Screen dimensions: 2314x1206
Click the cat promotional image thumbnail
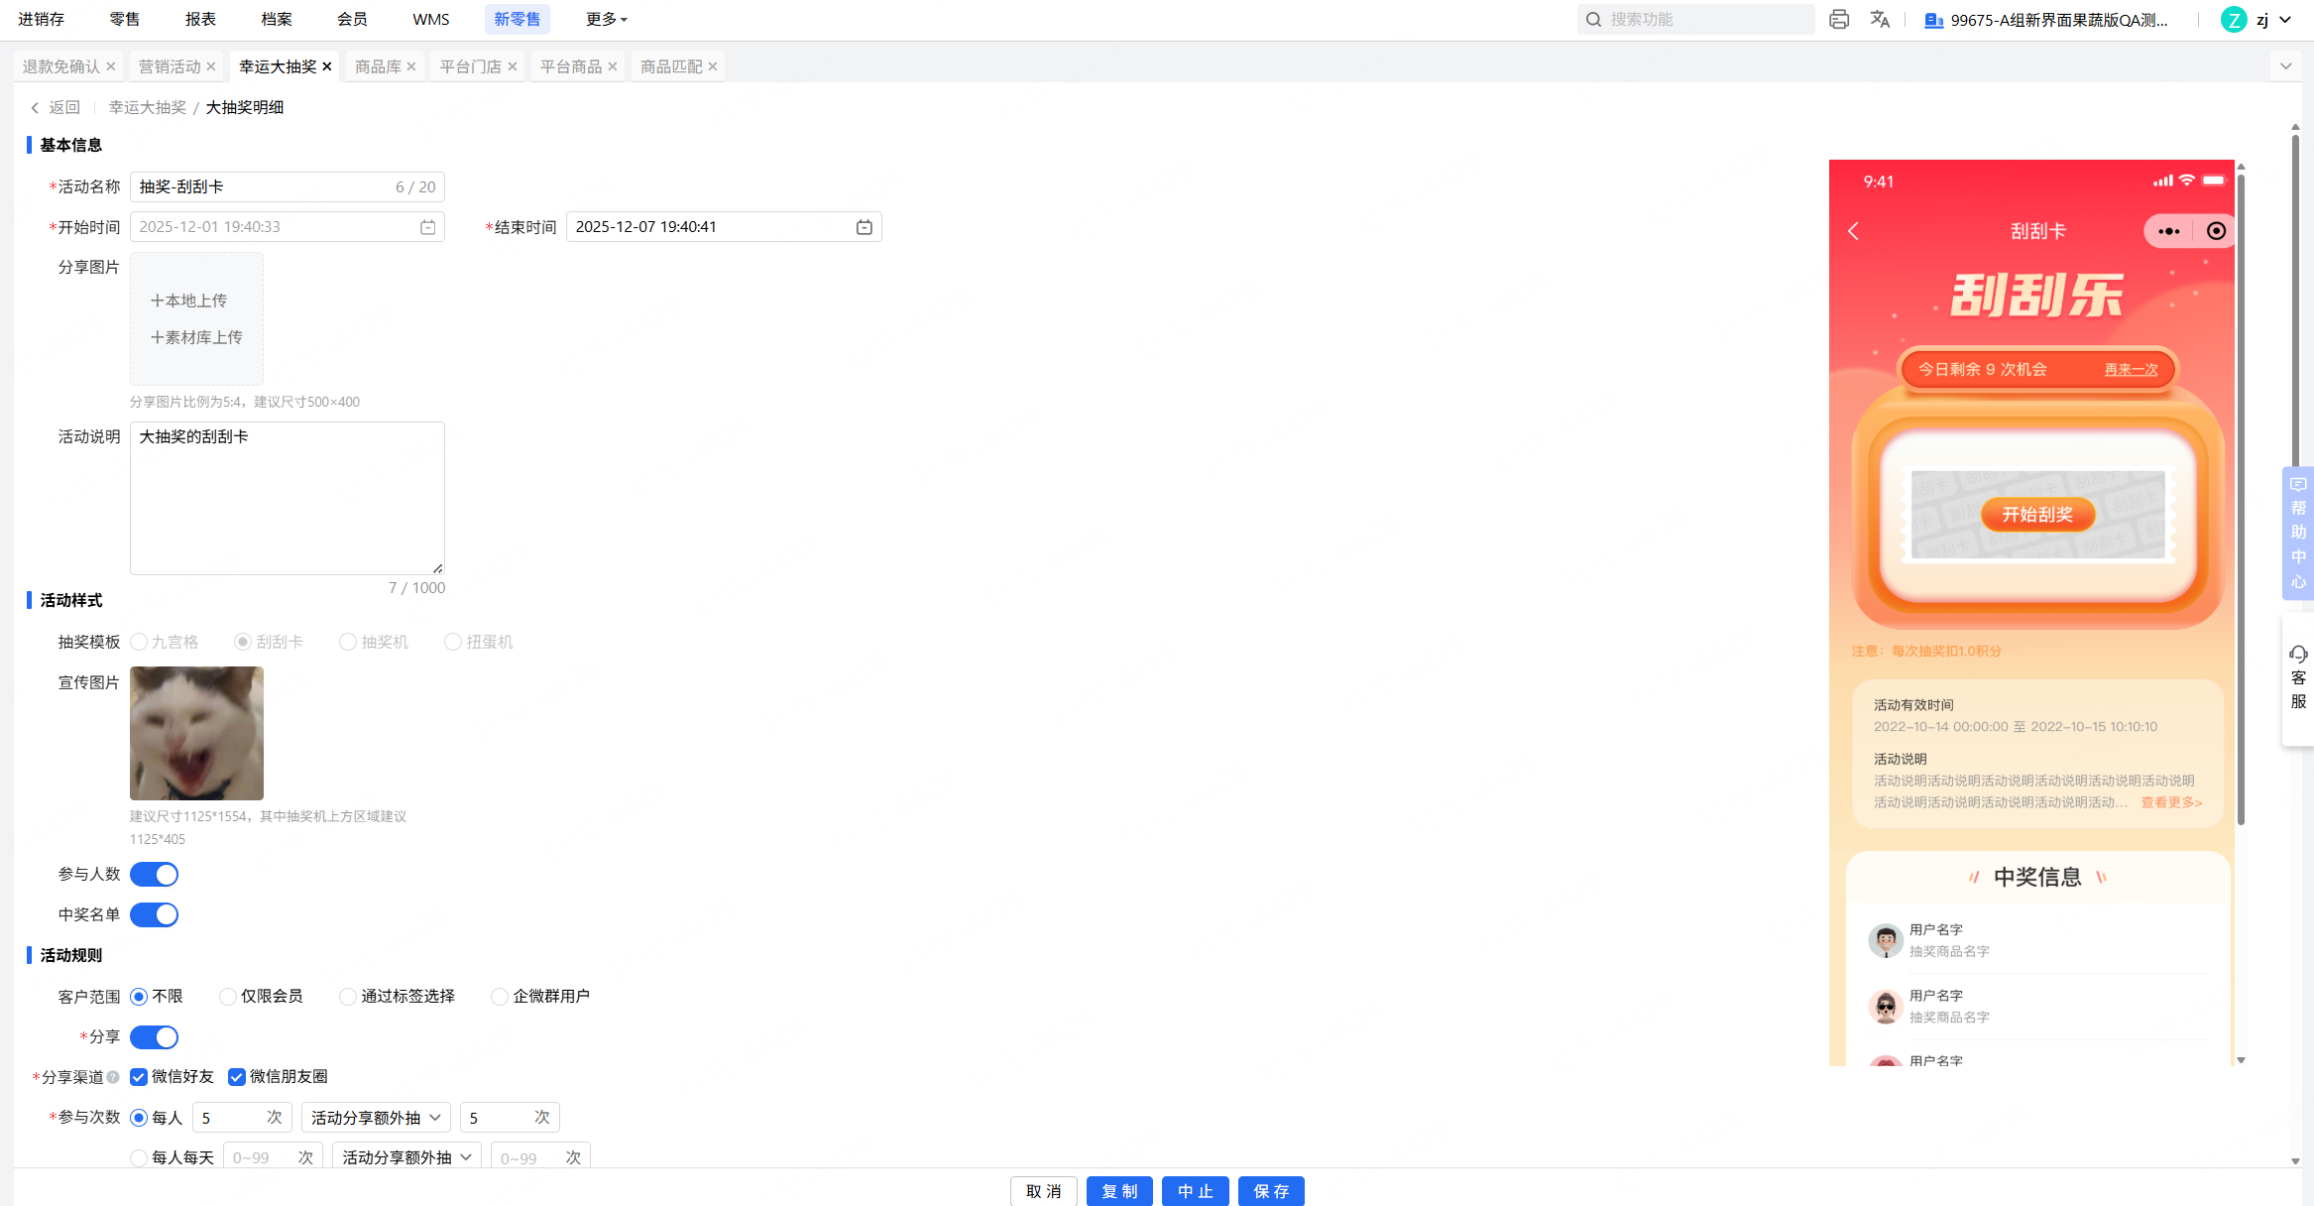click(196, 733)
